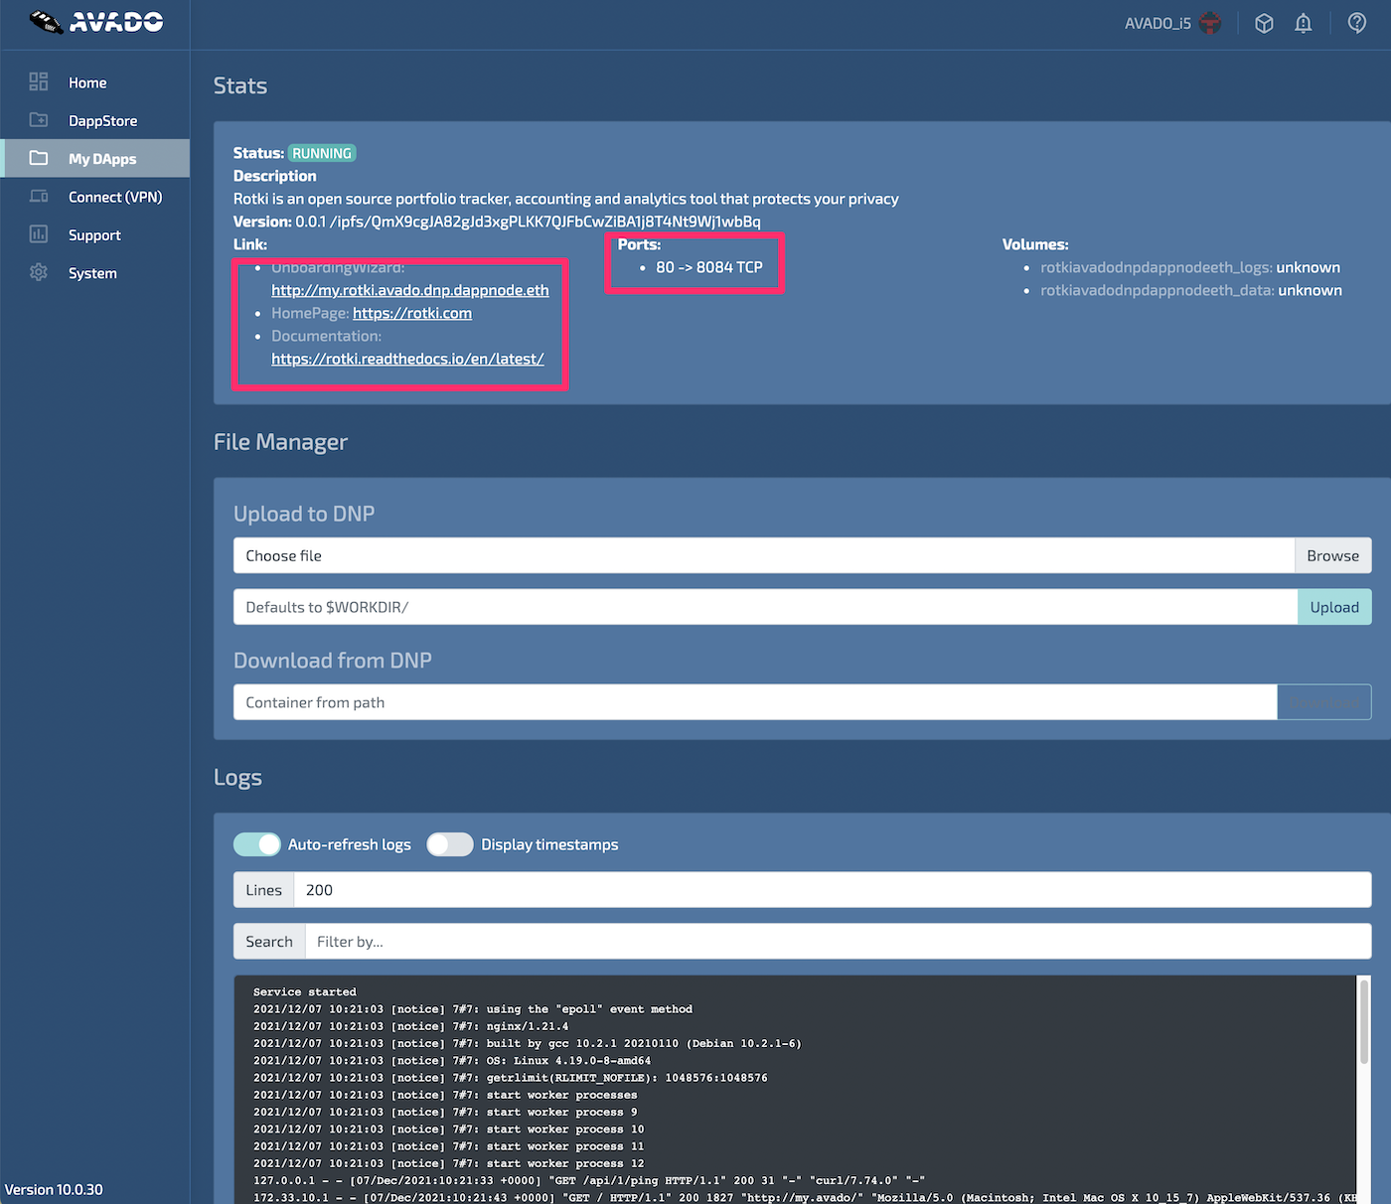Click the System gear icon in the sidebar
Image resolution: width=1391 pixels, height=1204 pixels.
[39, 272]
